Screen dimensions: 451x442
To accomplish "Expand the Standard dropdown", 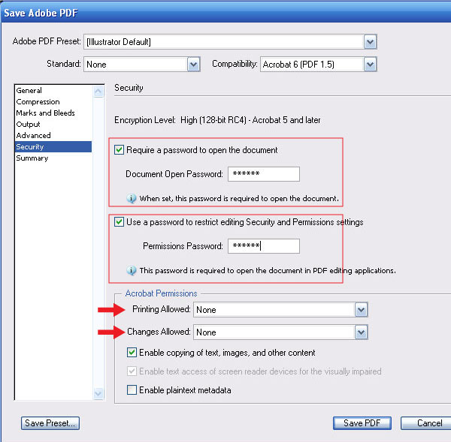I will click(194, 65).
